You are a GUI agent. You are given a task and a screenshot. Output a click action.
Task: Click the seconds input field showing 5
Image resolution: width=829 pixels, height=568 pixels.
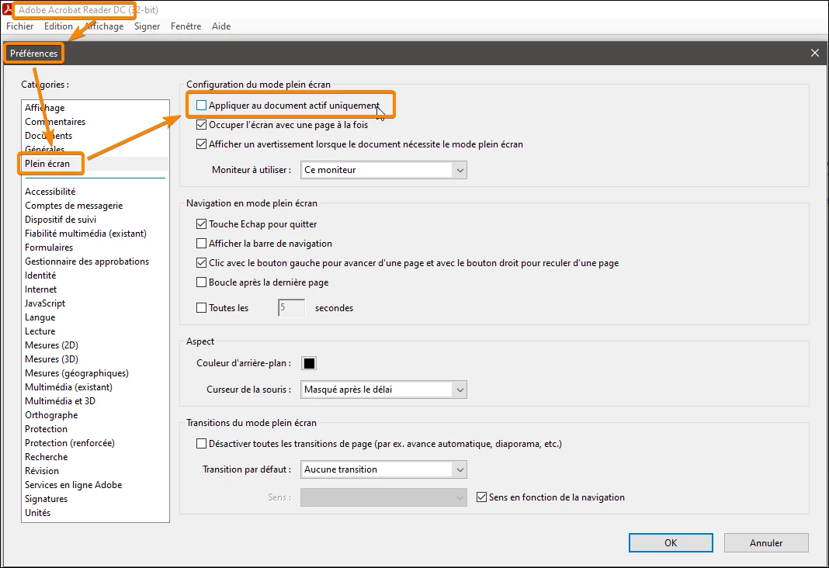tap(292, 307)
